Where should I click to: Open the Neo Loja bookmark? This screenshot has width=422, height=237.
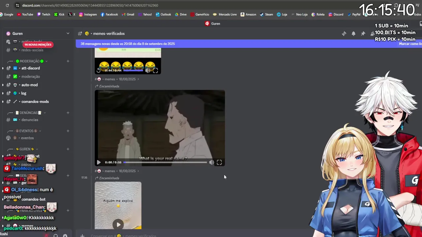pyautogui.click(x=299, y=14)
